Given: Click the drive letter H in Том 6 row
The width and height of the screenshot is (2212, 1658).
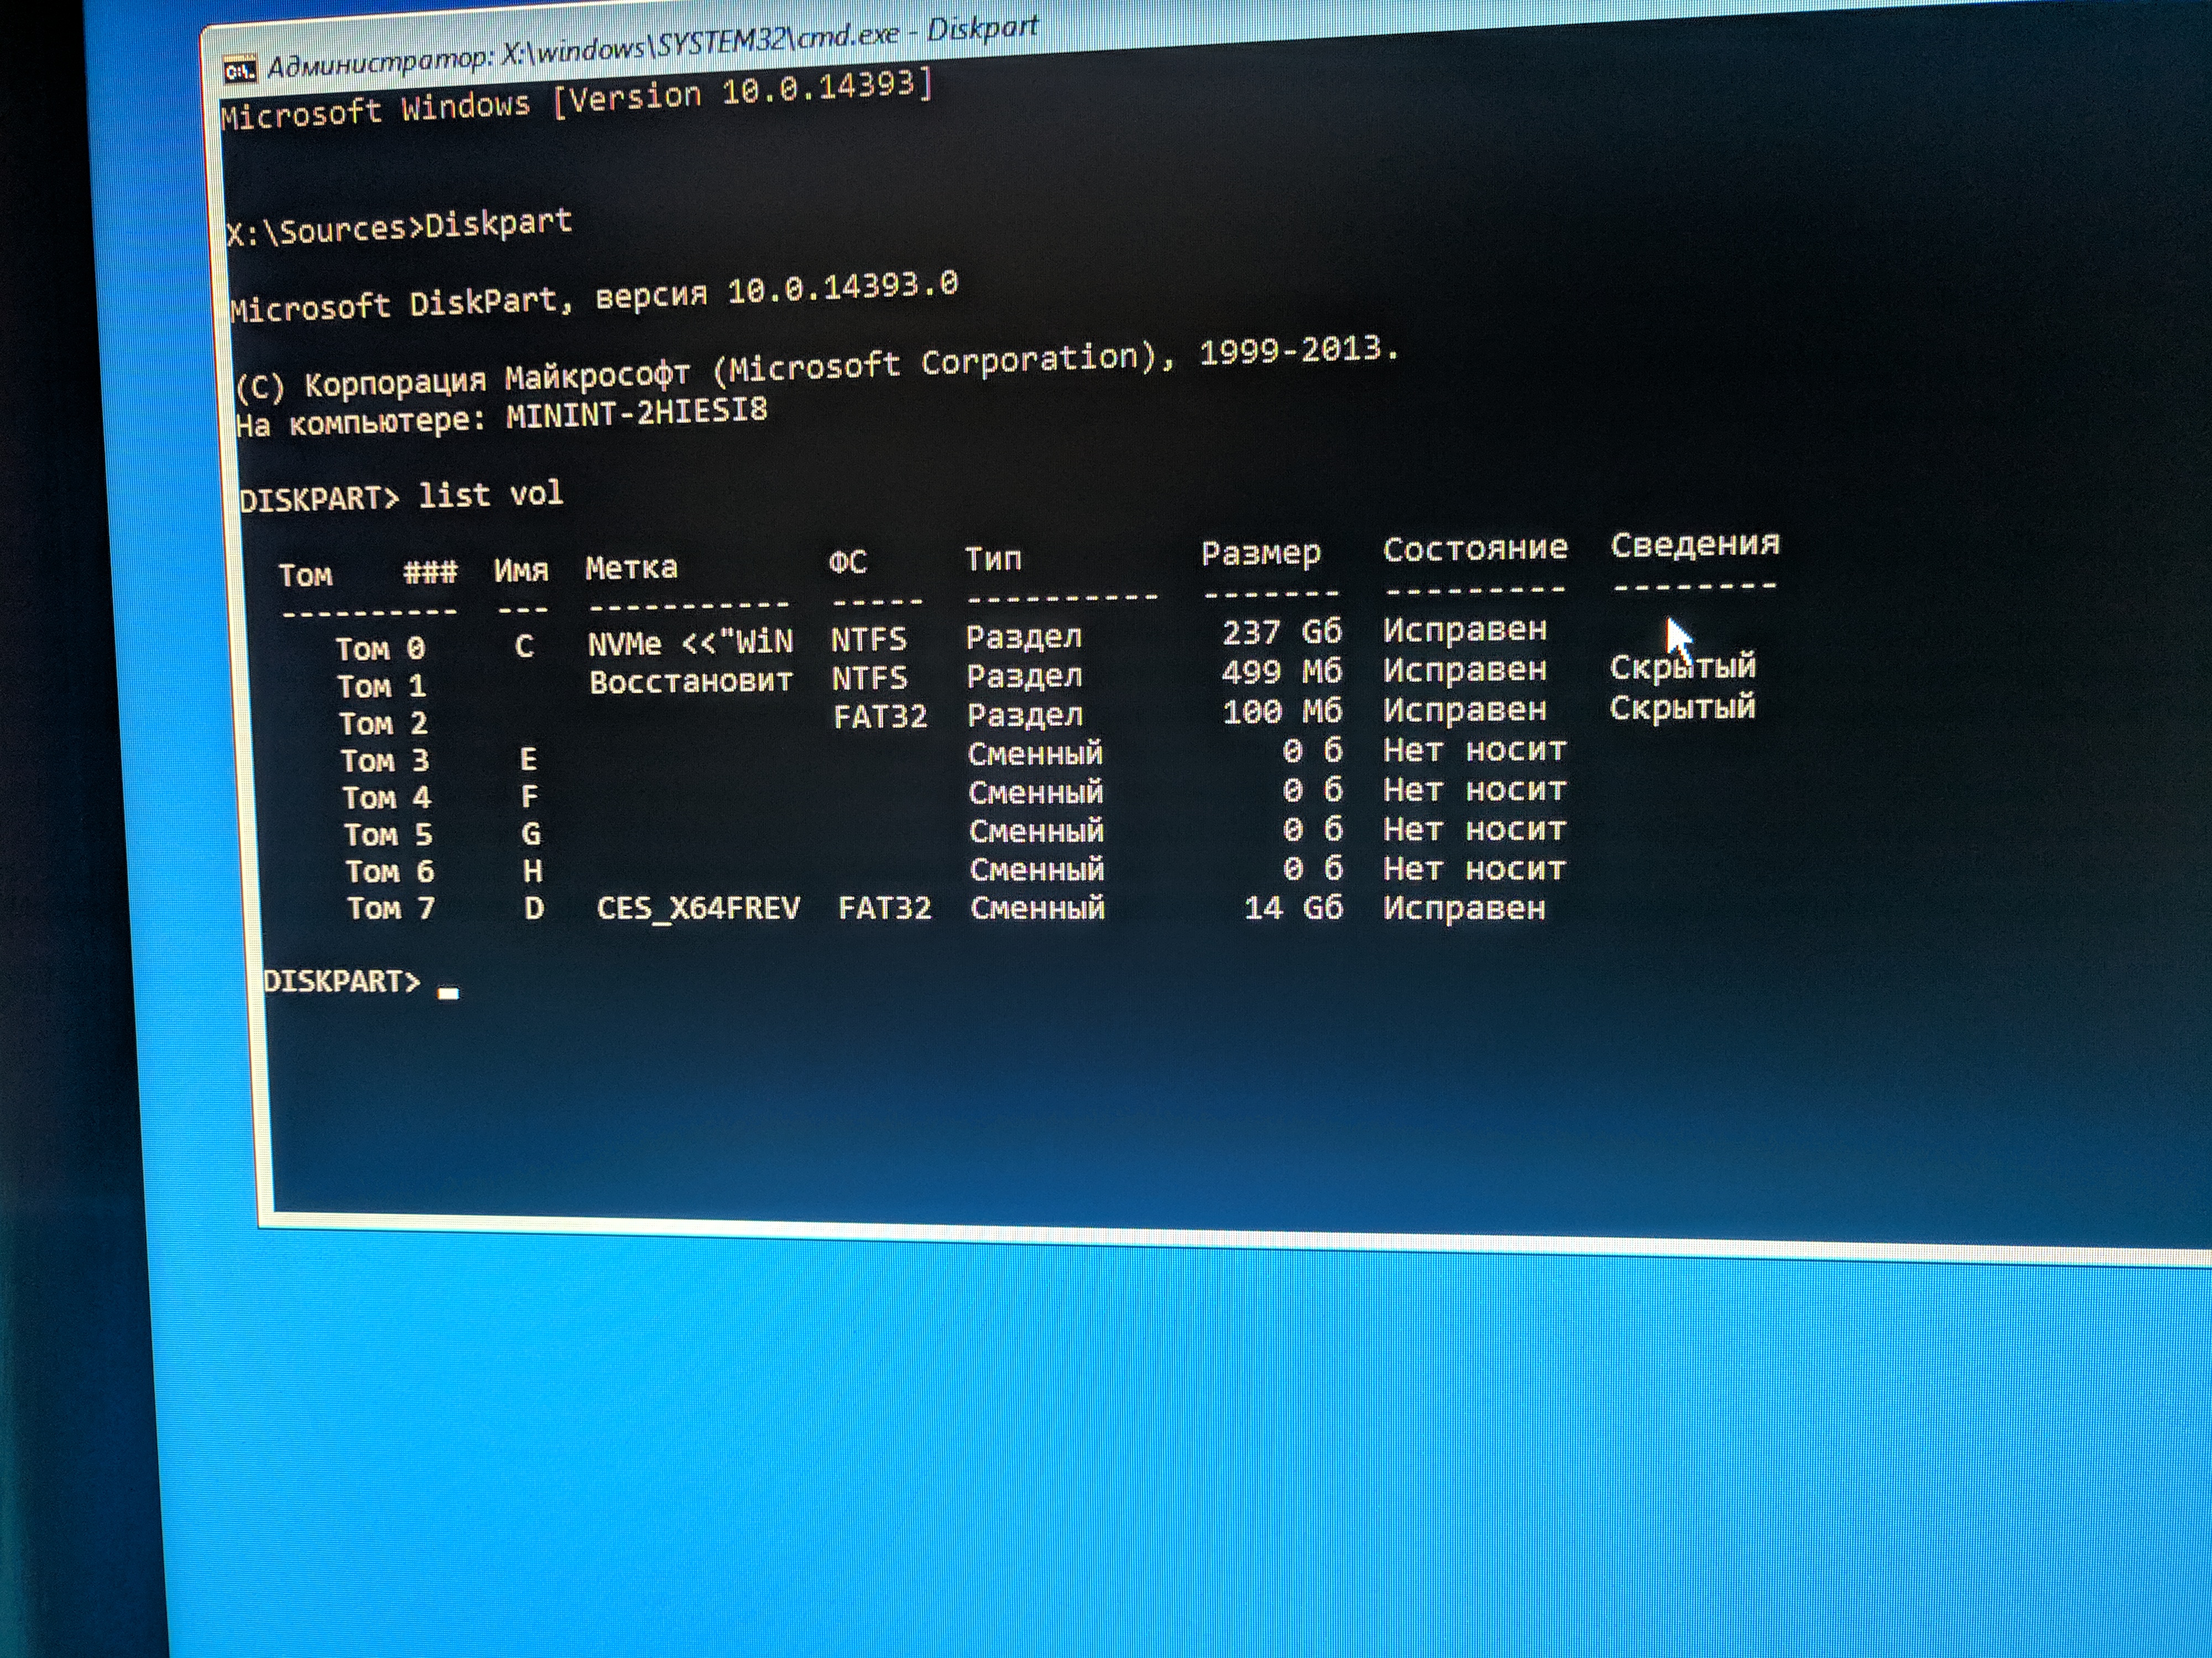Looking at the screenshot, I should pos(533,872).
